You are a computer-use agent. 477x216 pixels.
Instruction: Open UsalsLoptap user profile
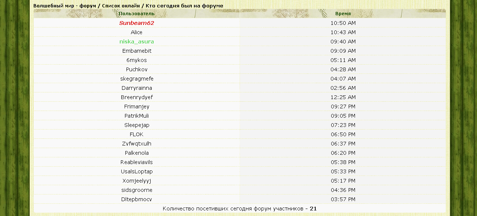[x=136, y=171]
